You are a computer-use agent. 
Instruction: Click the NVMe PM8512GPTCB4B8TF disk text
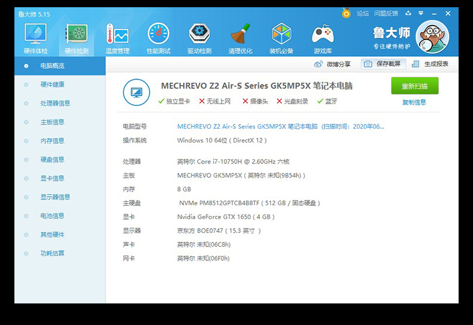tap(250, 203)
